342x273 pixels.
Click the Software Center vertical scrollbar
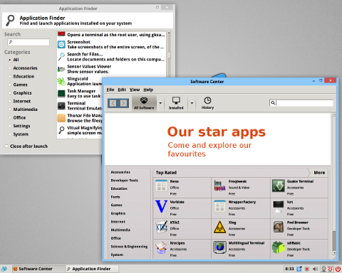[x=334, y=183]
